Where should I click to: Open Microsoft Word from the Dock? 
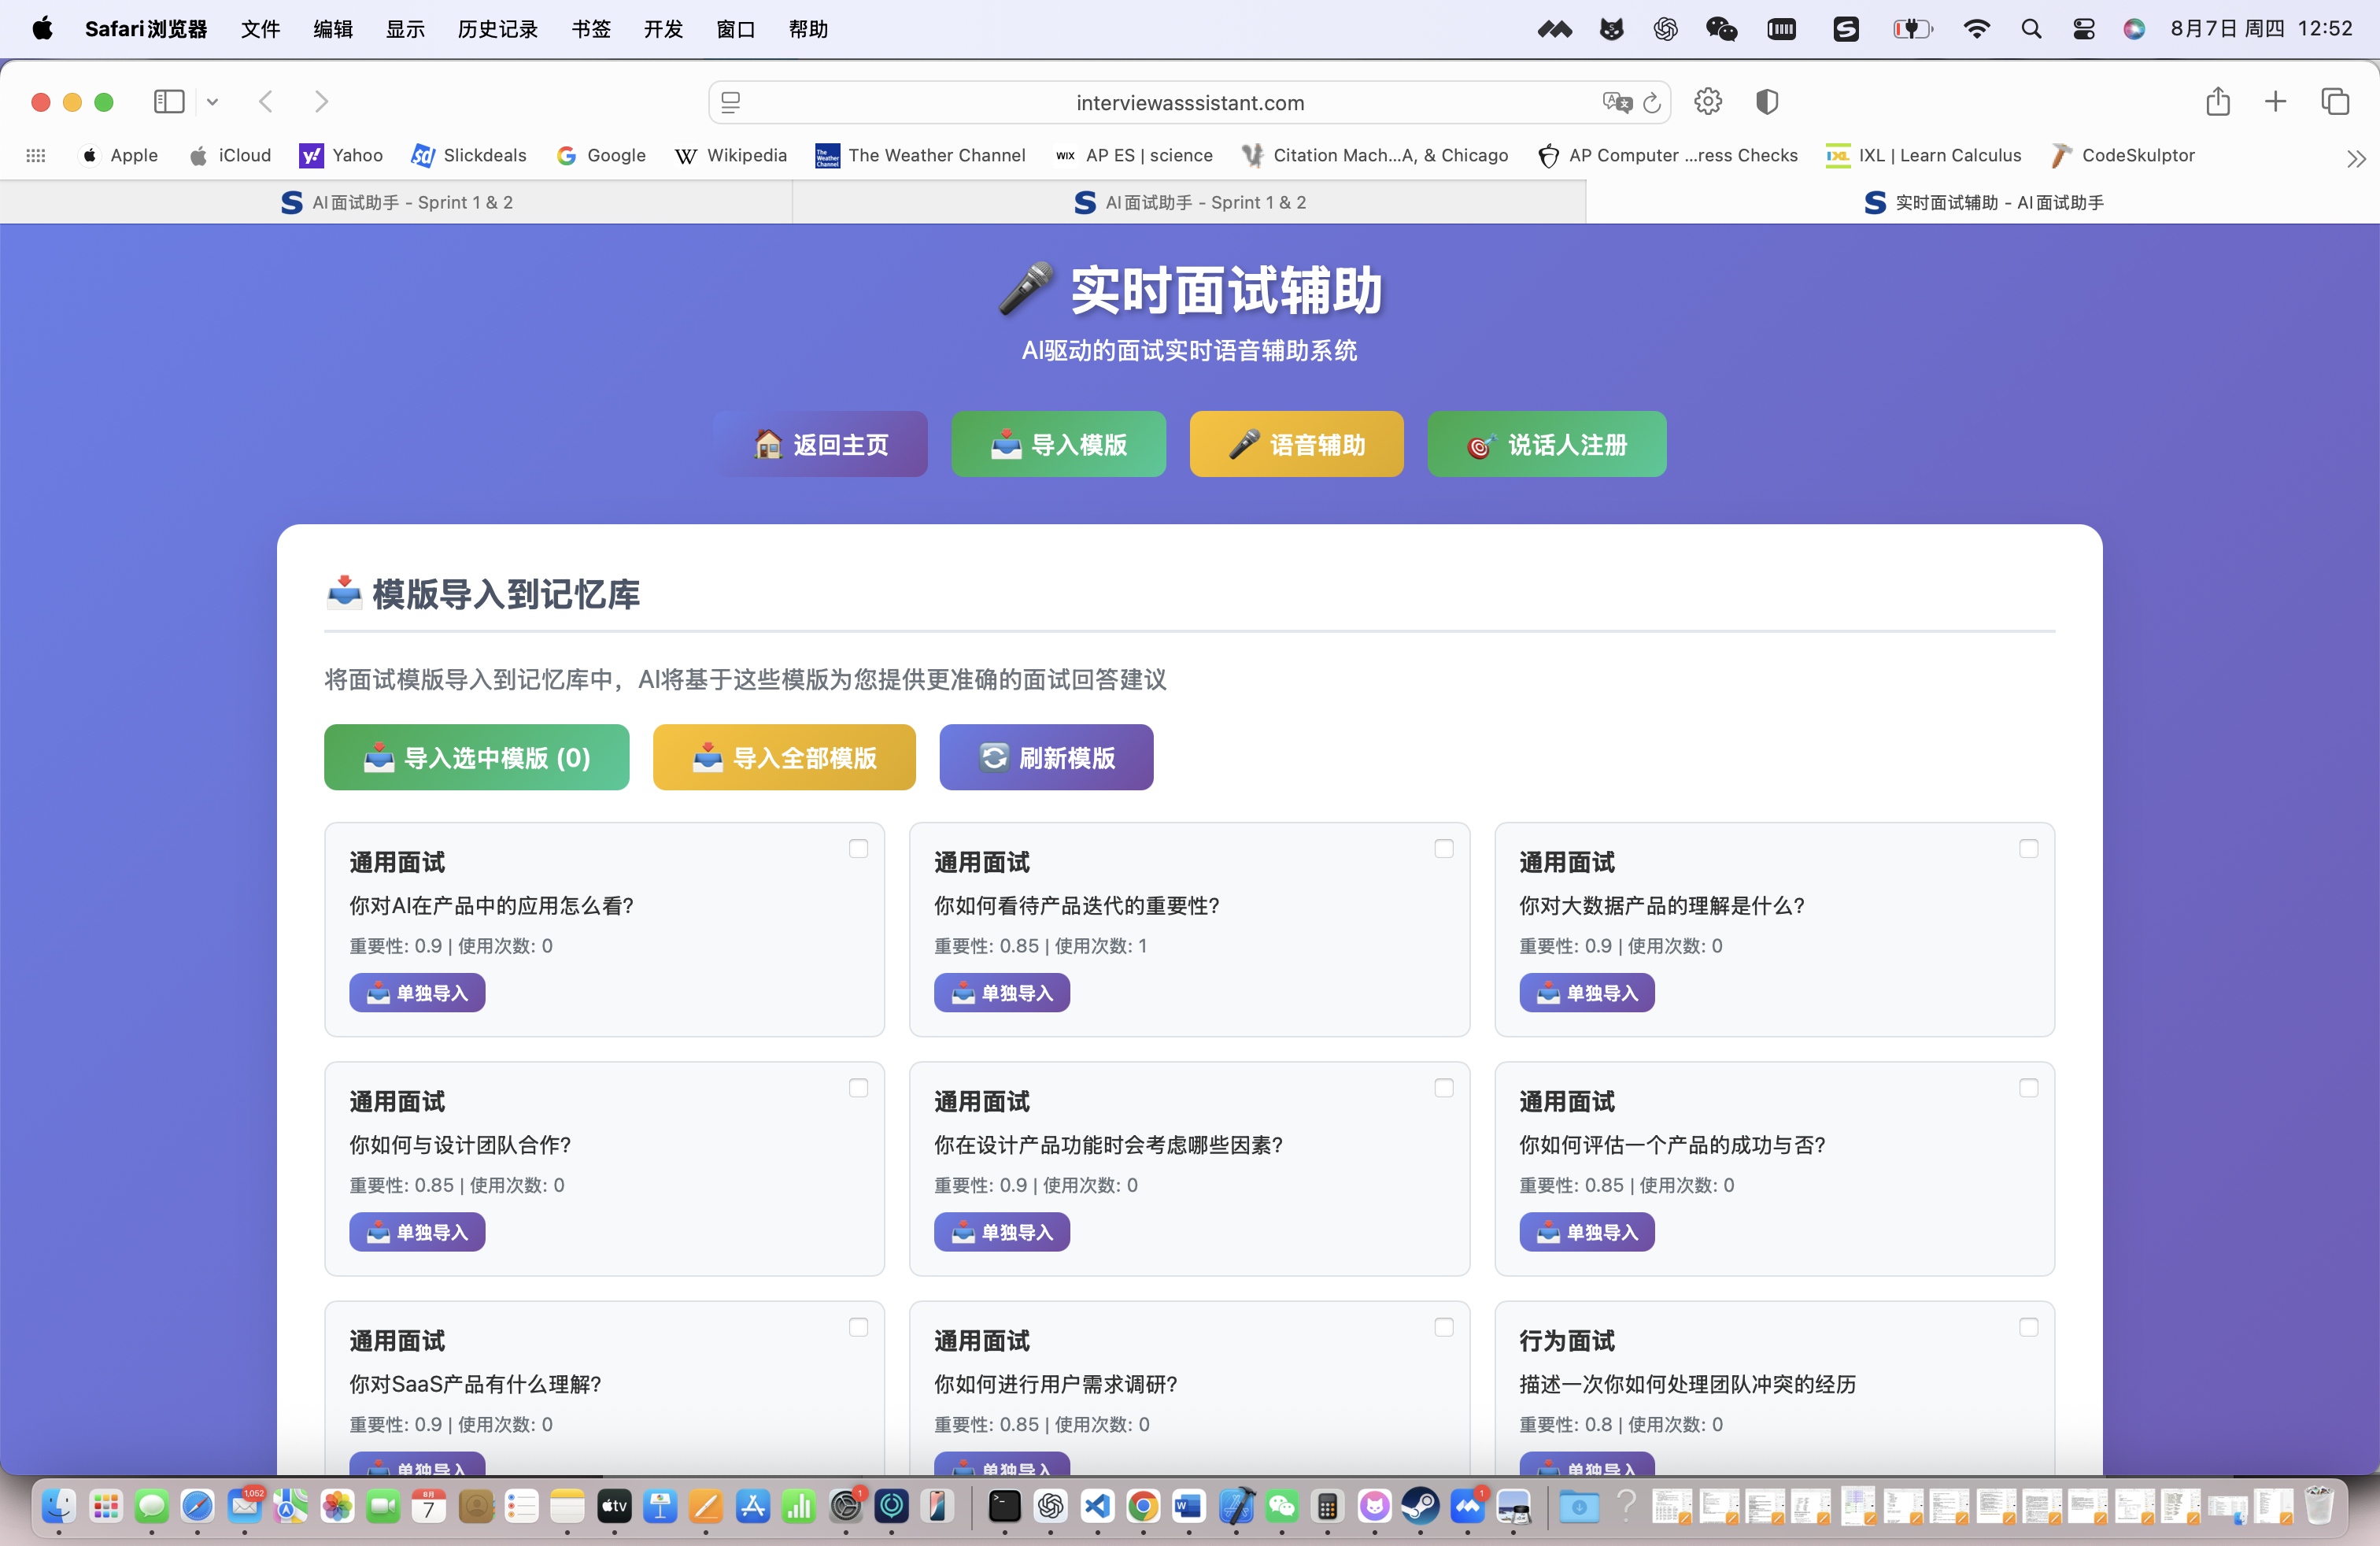pyautogui.click(x=1189, y=1506)
